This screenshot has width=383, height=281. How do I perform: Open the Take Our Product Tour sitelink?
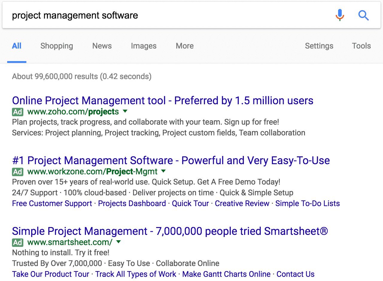click(51, 274)
